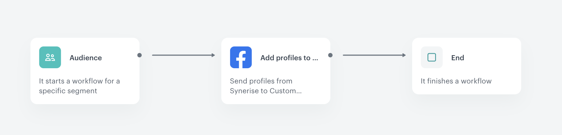Select the arrow linking Facebook node to End
This screenshot has height=135, width=562.
[374, 55]
